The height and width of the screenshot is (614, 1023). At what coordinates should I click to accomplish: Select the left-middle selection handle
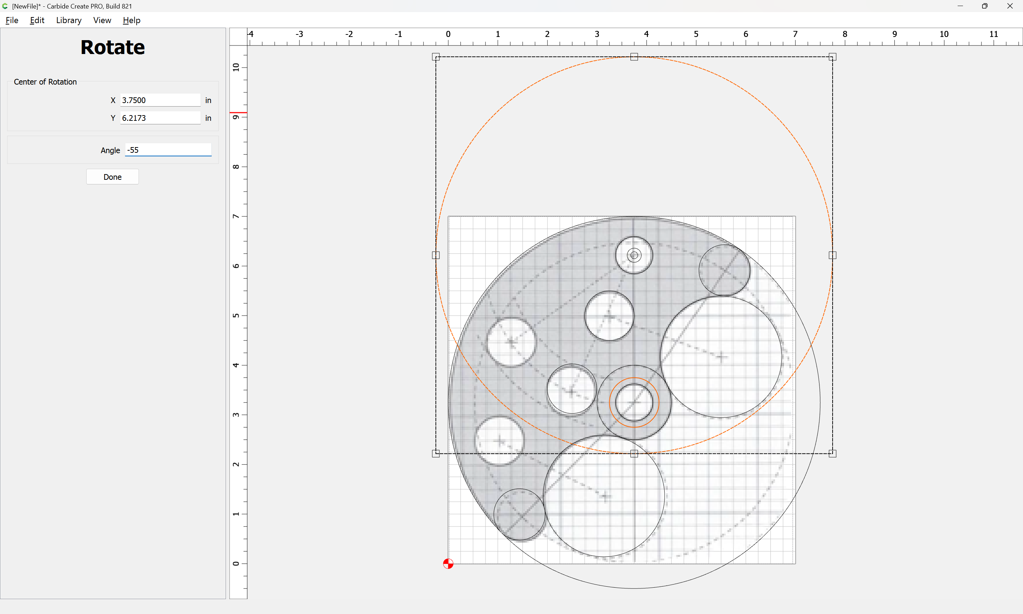tap(436, 255)
